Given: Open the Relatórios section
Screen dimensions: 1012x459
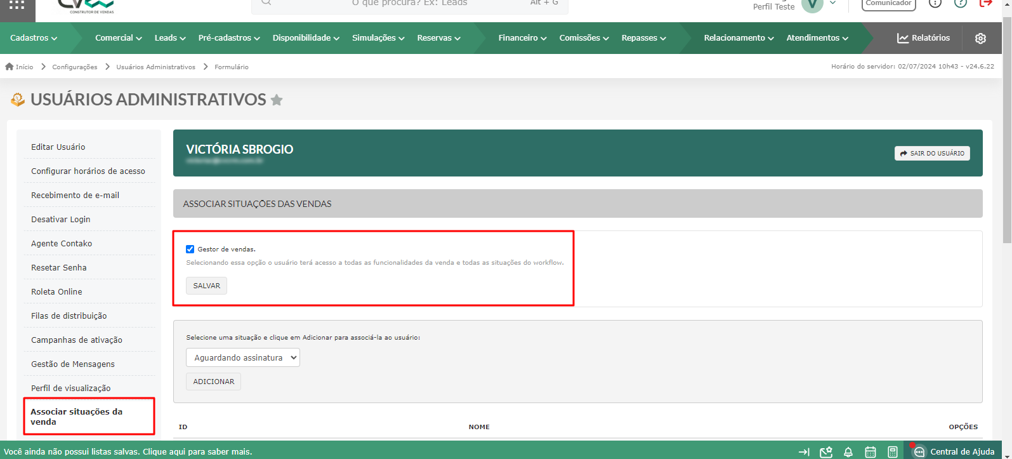Looking at the screenshot, I should (x=923, y=38).
